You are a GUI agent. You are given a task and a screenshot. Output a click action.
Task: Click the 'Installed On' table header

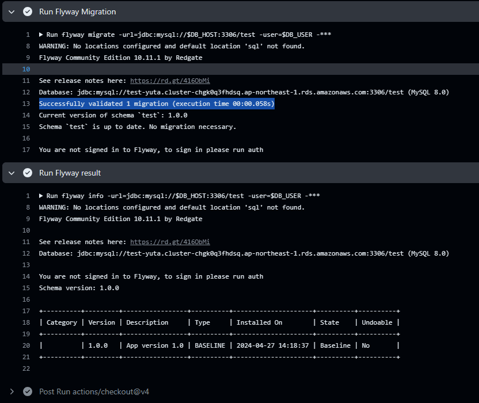coord(259,322)
